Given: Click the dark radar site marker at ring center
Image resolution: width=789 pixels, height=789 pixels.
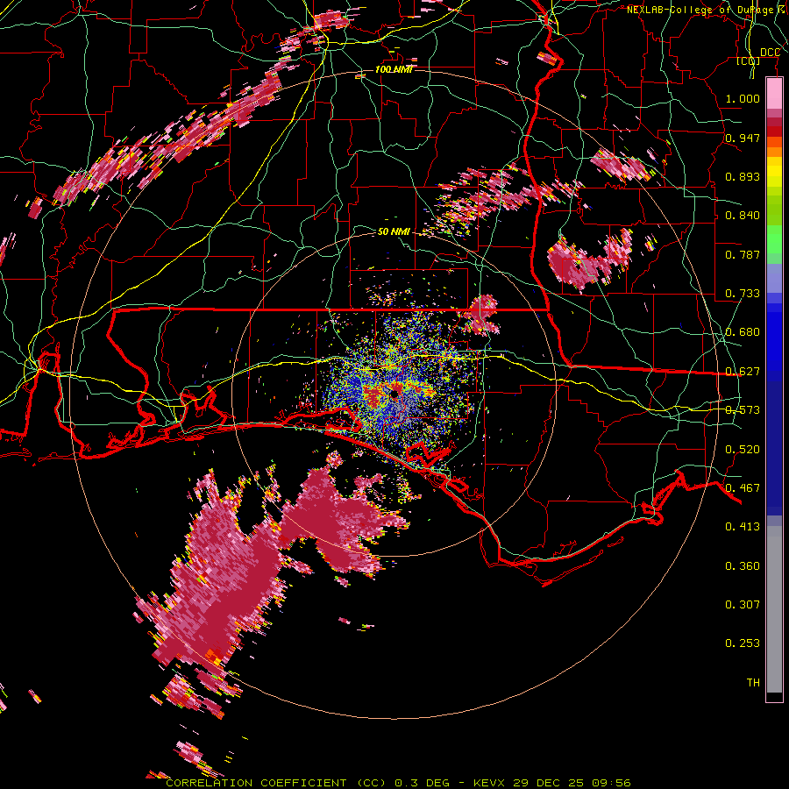Looking at the screenshot, I should coord(394,394).
